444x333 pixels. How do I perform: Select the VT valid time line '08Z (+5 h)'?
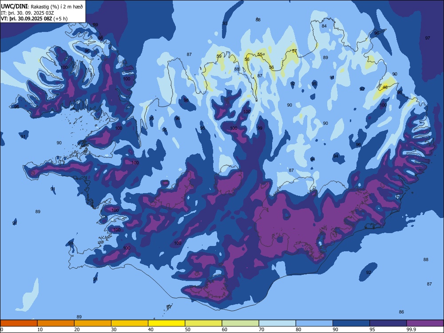[x=34, y=19]
